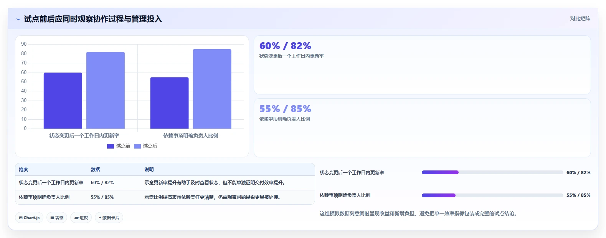
Task: Click the explanation starting 示意比例提高
Action: coord(213,197)
